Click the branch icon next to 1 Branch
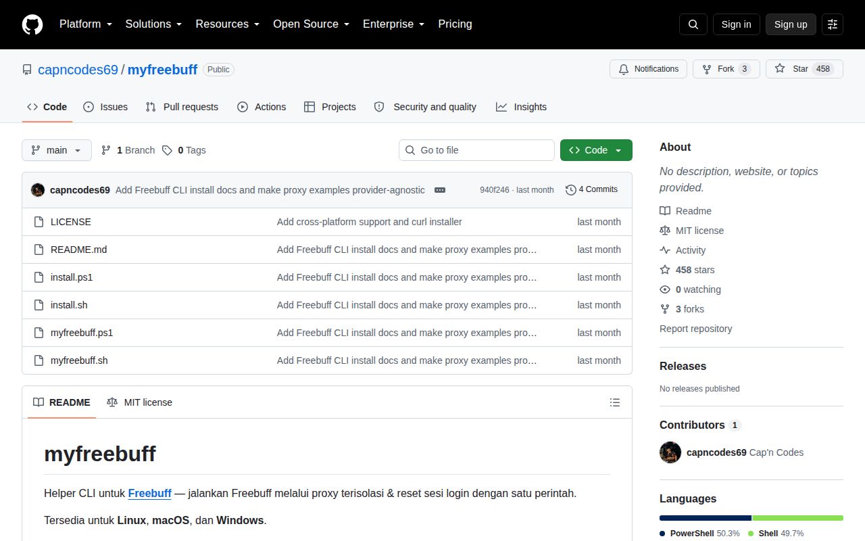This screenshot has width=865, height=541. click(x=106, y=150)
